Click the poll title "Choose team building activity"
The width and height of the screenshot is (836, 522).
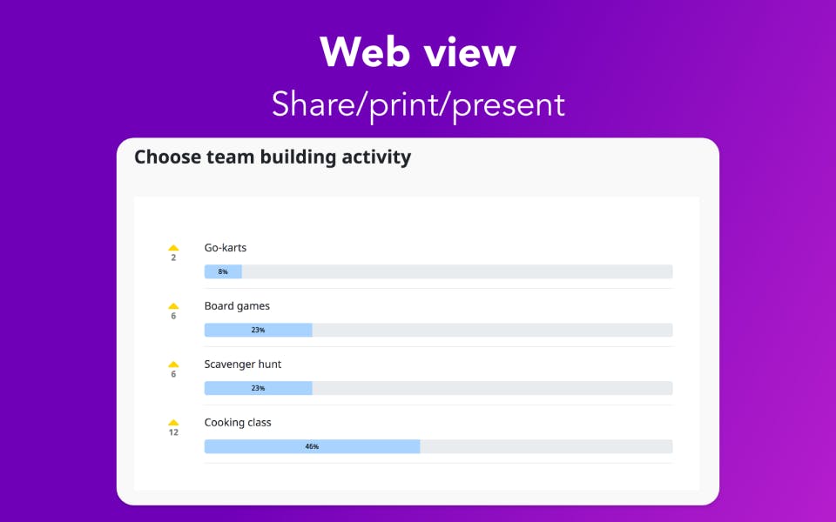(273, 157)
